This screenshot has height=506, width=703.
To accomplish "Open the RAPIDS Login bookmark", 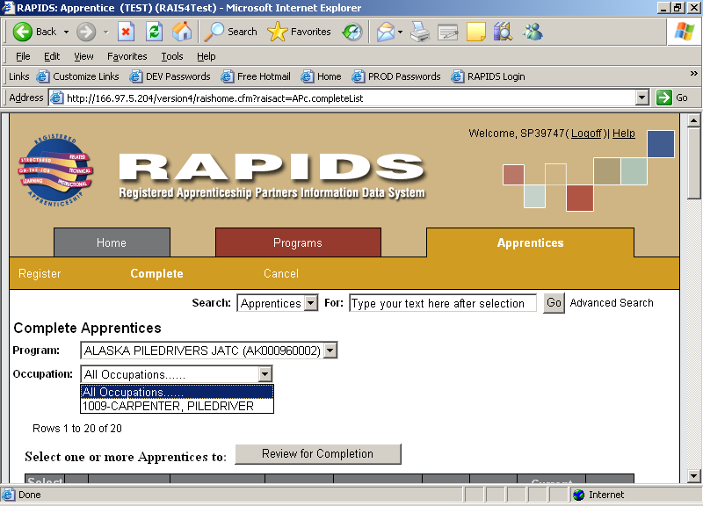I will [488, 76].
